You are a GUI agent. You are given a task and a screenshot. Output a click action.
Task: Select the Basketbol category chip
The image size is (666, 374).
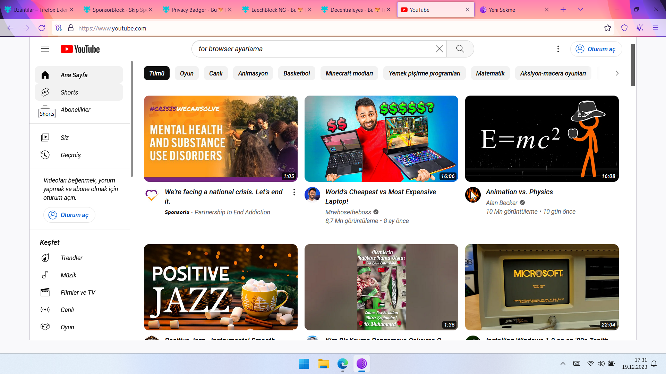point(296,73)
